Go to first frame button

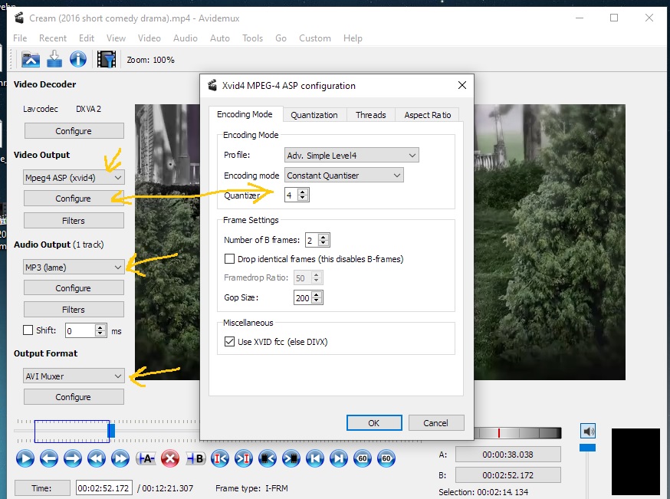click(x=315, y=459)
